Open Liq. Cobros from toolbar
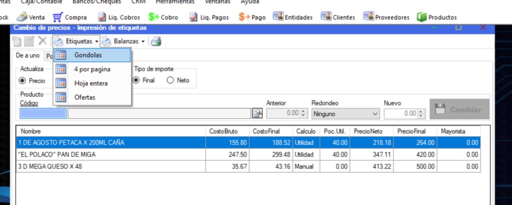 [119, 17]
